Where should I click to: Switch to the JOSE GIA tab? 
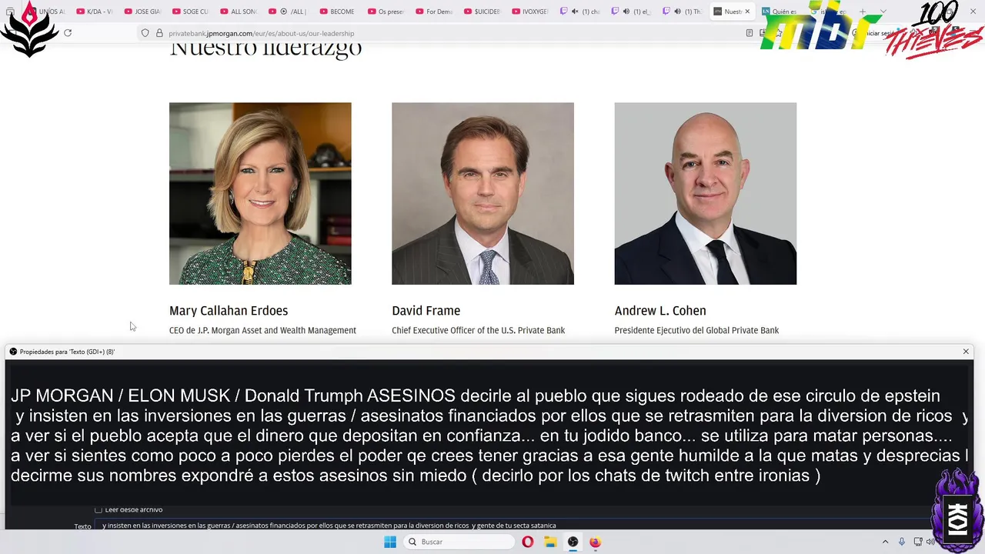[142, 12]
